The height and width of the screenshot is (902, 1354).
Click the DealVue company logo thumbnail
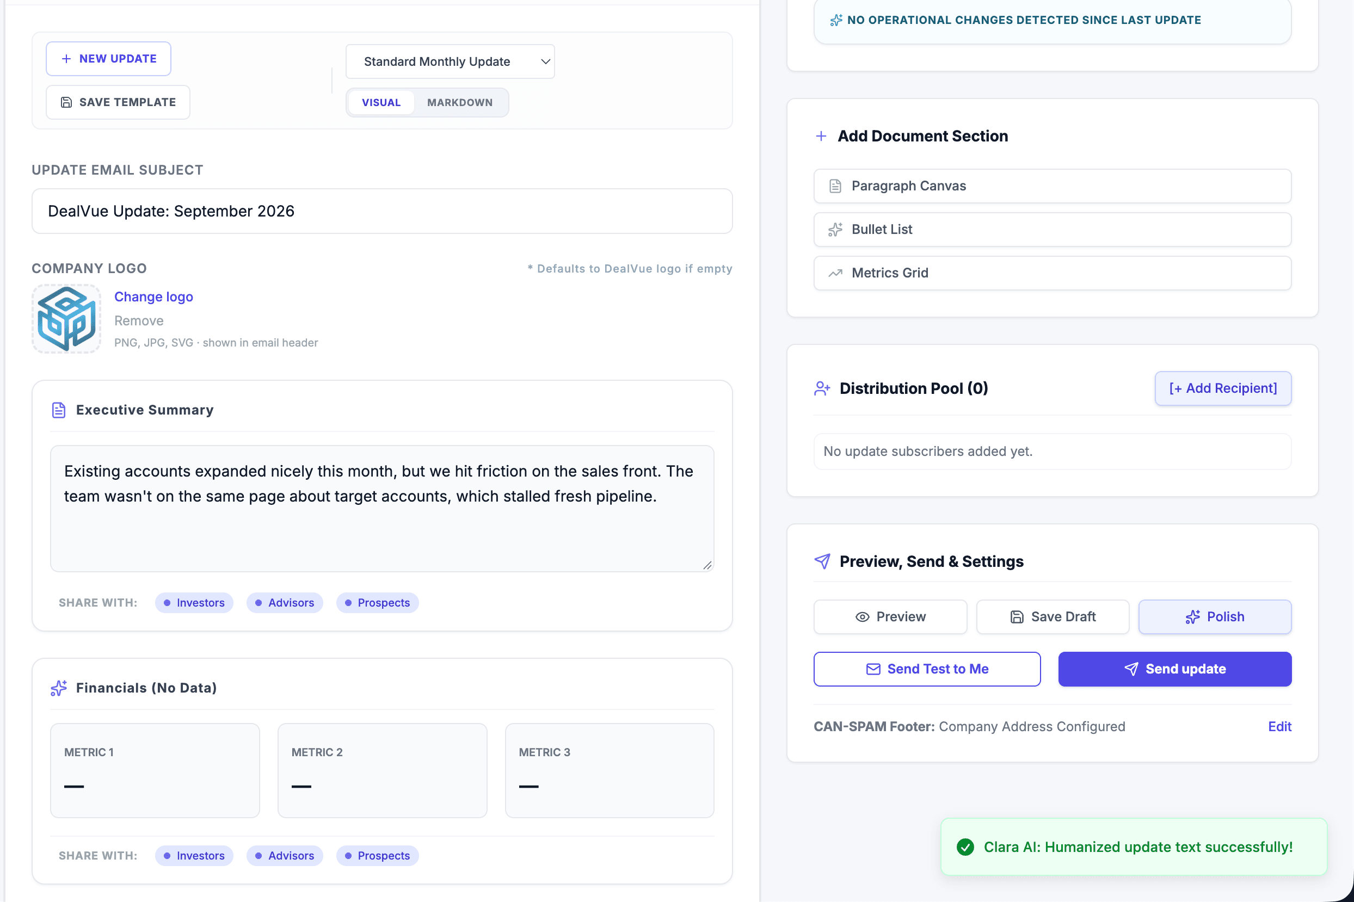coord(66,319)
